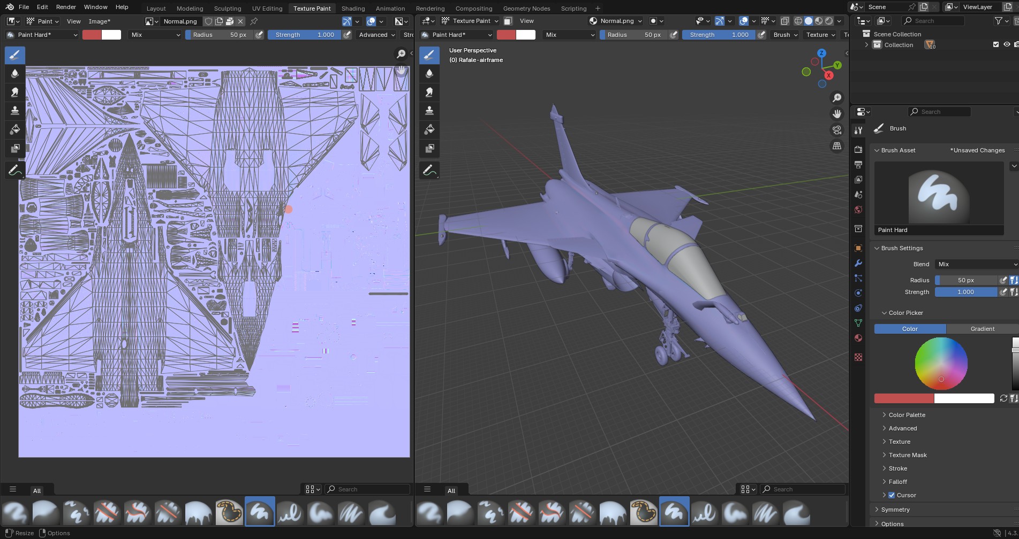Open the Brush dropdown in the 3D viewport header
This screenshot has height=539, width=1019.
point(786,35)
